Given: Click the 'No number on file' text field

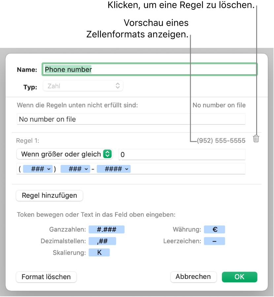Looking at the screenshot, I should 131,119.
